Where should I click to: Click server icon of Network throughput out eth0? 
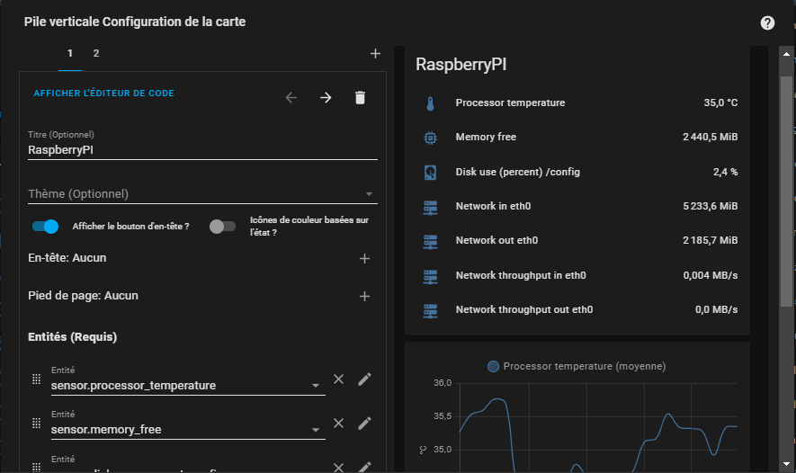[430, 310]
